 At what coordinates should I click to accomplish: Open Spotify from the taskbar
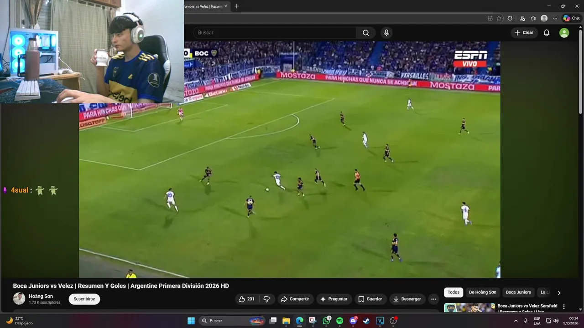click(339, 321)
